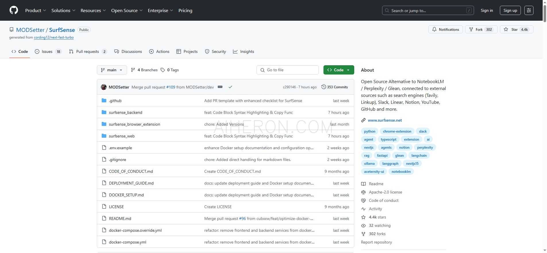Expand the Product menu
This screenshot has width=547, height=253.
point(36,10)
